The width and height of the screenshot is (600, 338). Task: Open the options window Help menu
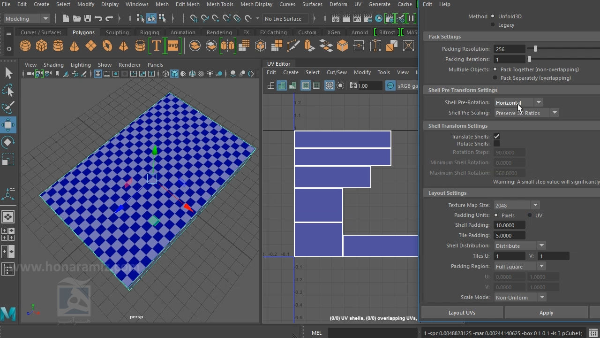[444, 4]
